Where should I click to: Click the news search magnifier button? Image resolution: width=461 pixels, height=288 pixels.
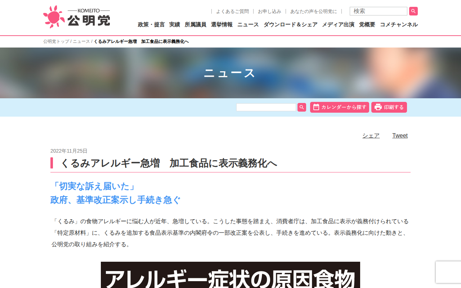(302, 107)
